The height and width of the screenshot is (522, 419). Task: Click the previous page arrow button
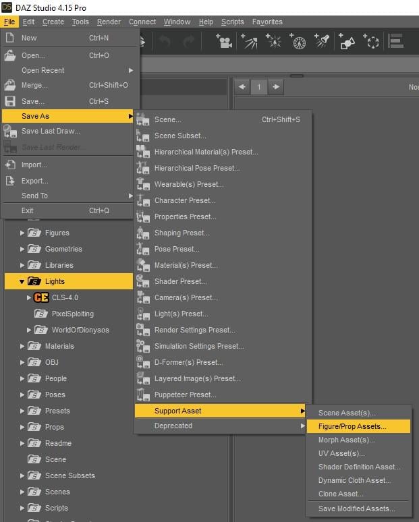pyautogui.click(x=242, y=87)
